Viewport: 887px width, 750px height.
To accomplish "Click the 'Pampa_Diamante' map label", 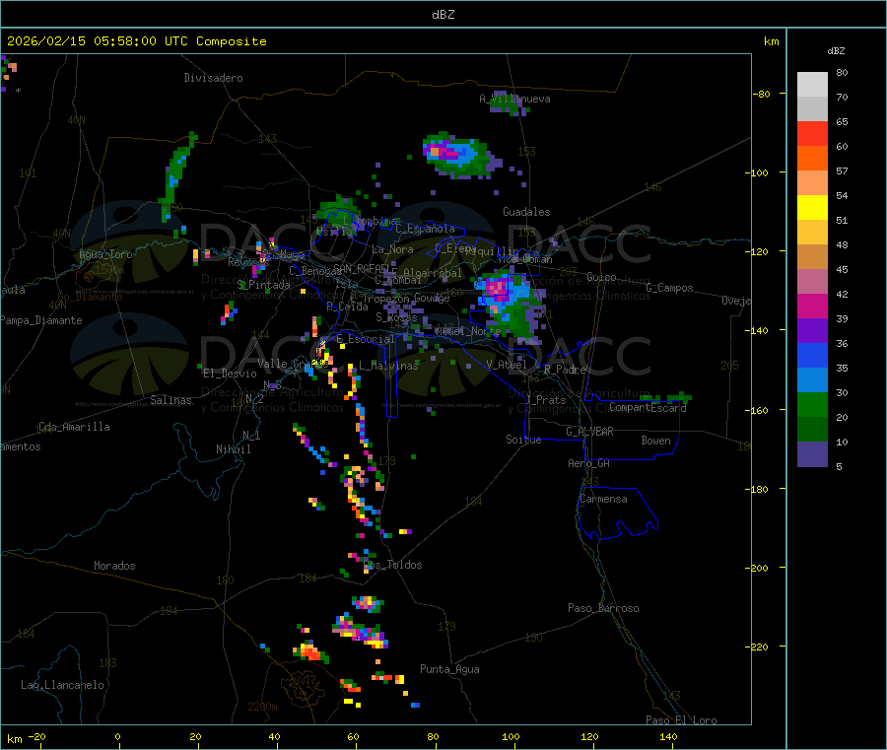I will pos(40,320).
